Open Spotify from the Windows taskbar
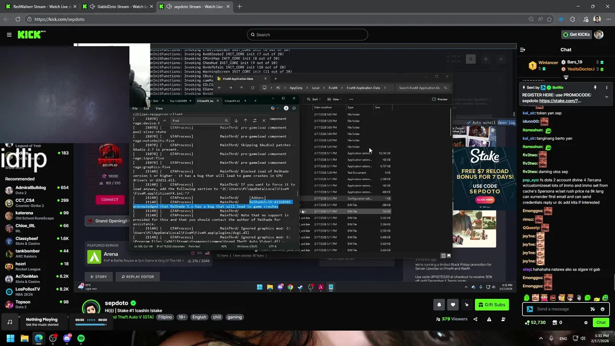615x346 pixels. point(81,338)
